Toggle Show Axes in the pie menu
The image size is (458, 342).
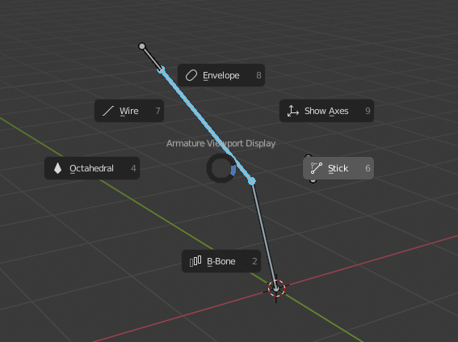pos(326,111)
